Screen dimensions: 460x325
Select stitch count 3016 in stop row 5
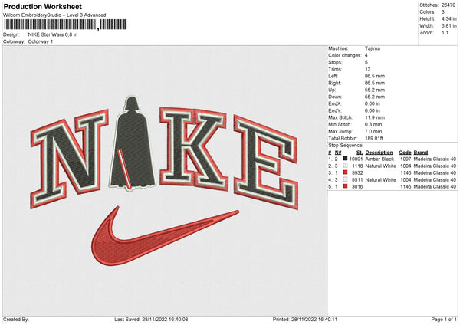pos(357,186)
